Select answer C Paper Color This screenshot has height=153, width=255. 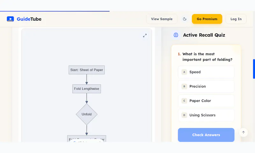tap(206, 101)
